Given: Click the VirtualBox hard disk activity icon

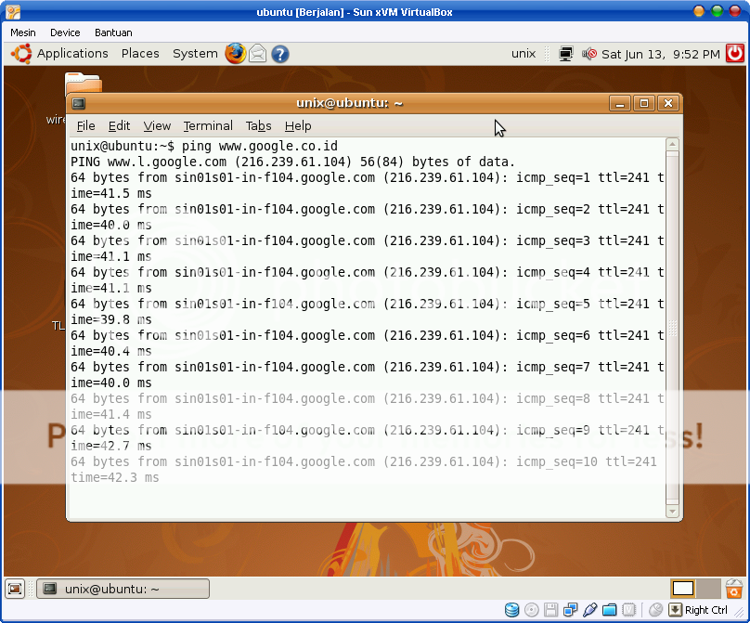Looking at the screenshot, I should 511,610.
